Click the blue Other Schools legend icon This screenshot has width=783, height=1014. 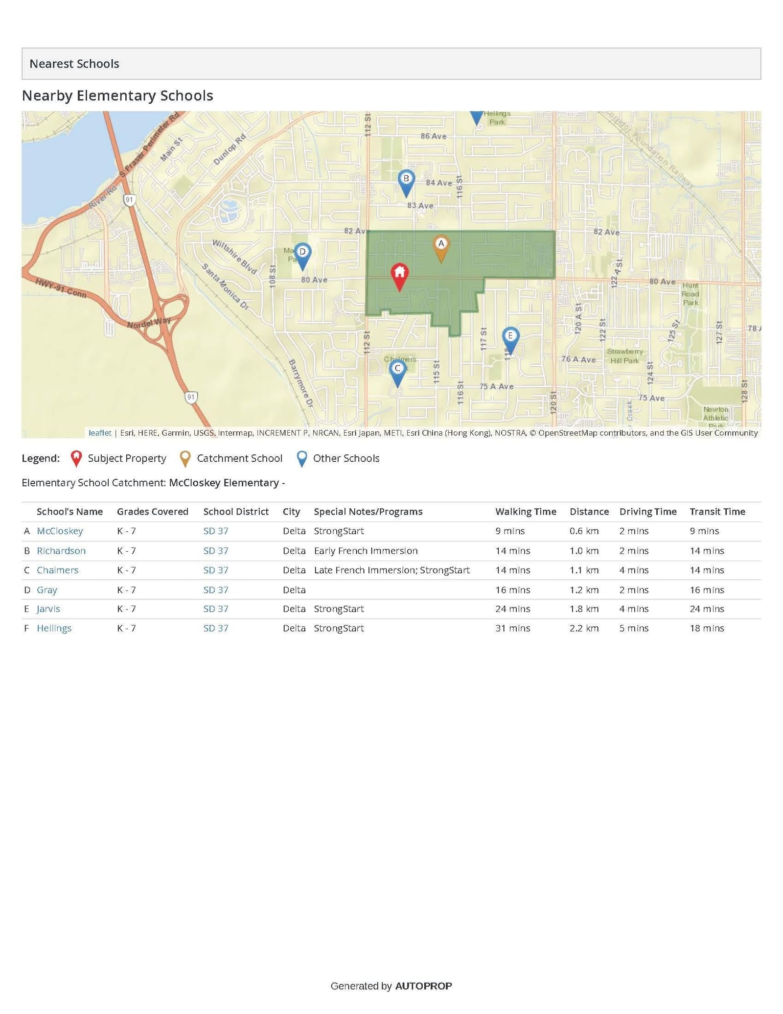pyautogui.click(x=302, y=459)
